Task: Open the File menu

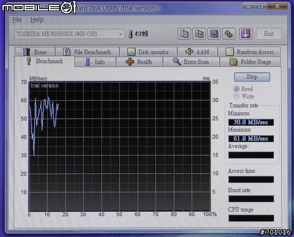Action: point(17,20)
